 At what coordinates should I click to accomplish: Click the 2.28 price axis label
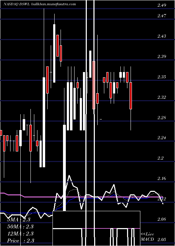[x=162, y=118]
